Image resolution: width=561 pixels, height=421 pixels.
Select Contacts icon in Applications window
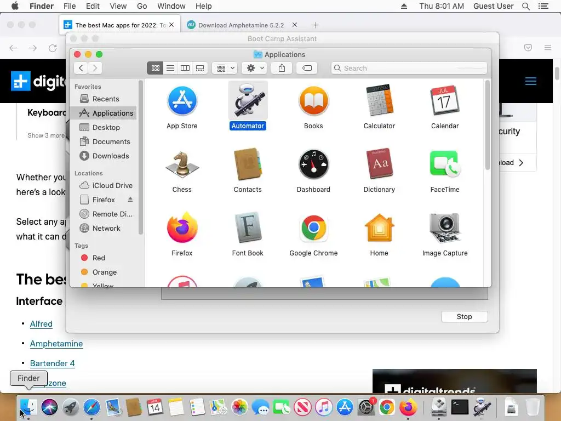248,164
